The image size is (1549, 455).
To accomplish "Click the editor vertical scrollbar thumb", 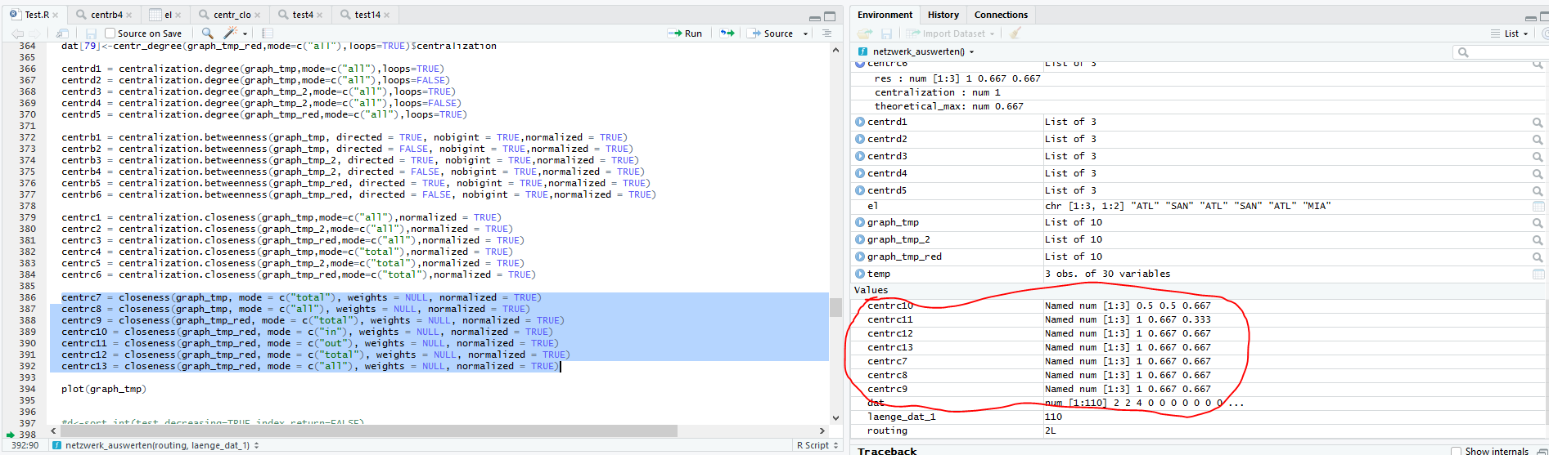I will (x=835, y=307).
